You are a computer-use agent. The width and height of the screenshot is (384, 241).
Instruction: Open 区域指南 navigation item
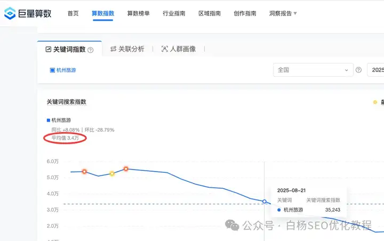coord(209,13)
